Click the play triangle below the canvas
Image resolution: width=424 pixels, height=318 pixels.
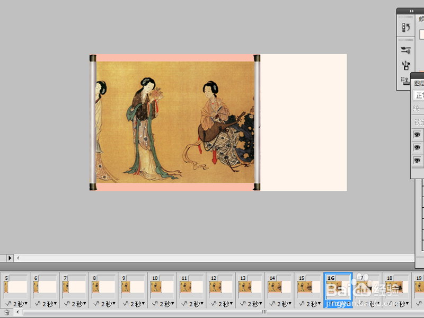(10, 258)
